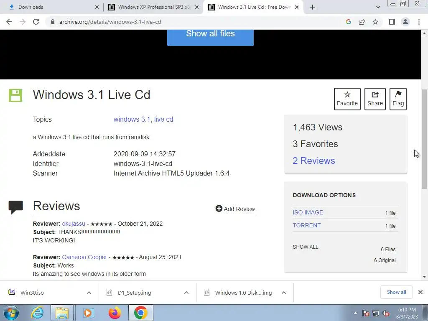Viewport: 428px width, 321px height.
Task: Click the forward navigation arrow
Action: pos(23,22)
